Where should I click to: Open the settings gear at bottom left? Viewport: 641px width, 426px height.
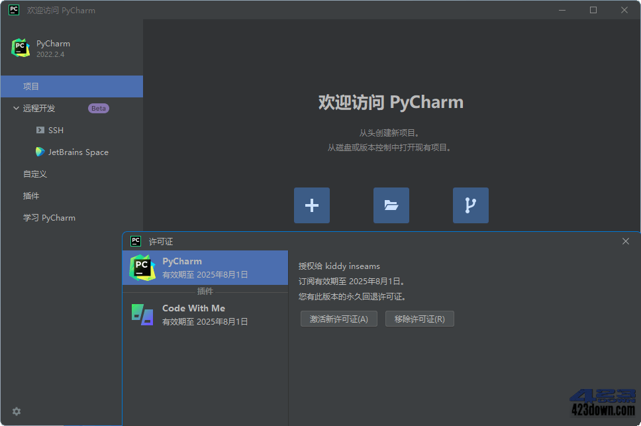click(x=16, y=411)
